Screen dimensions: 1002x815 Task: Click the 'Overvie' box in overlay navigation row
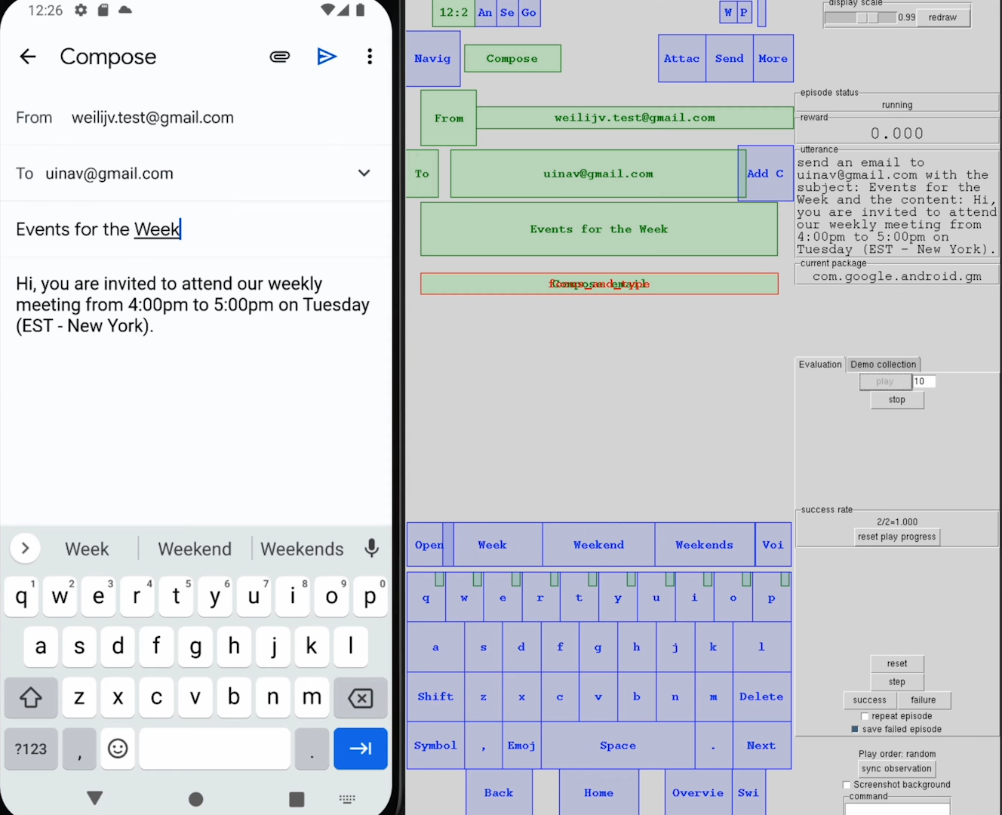(698, 792)
